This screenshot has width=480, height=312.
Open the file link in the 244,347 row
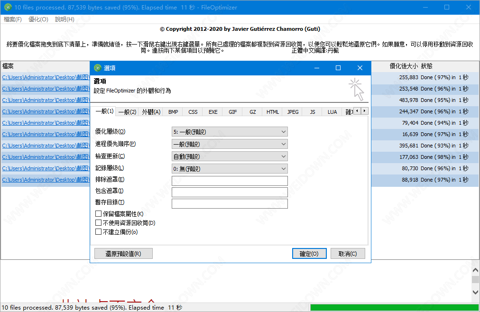coord(46,111)
